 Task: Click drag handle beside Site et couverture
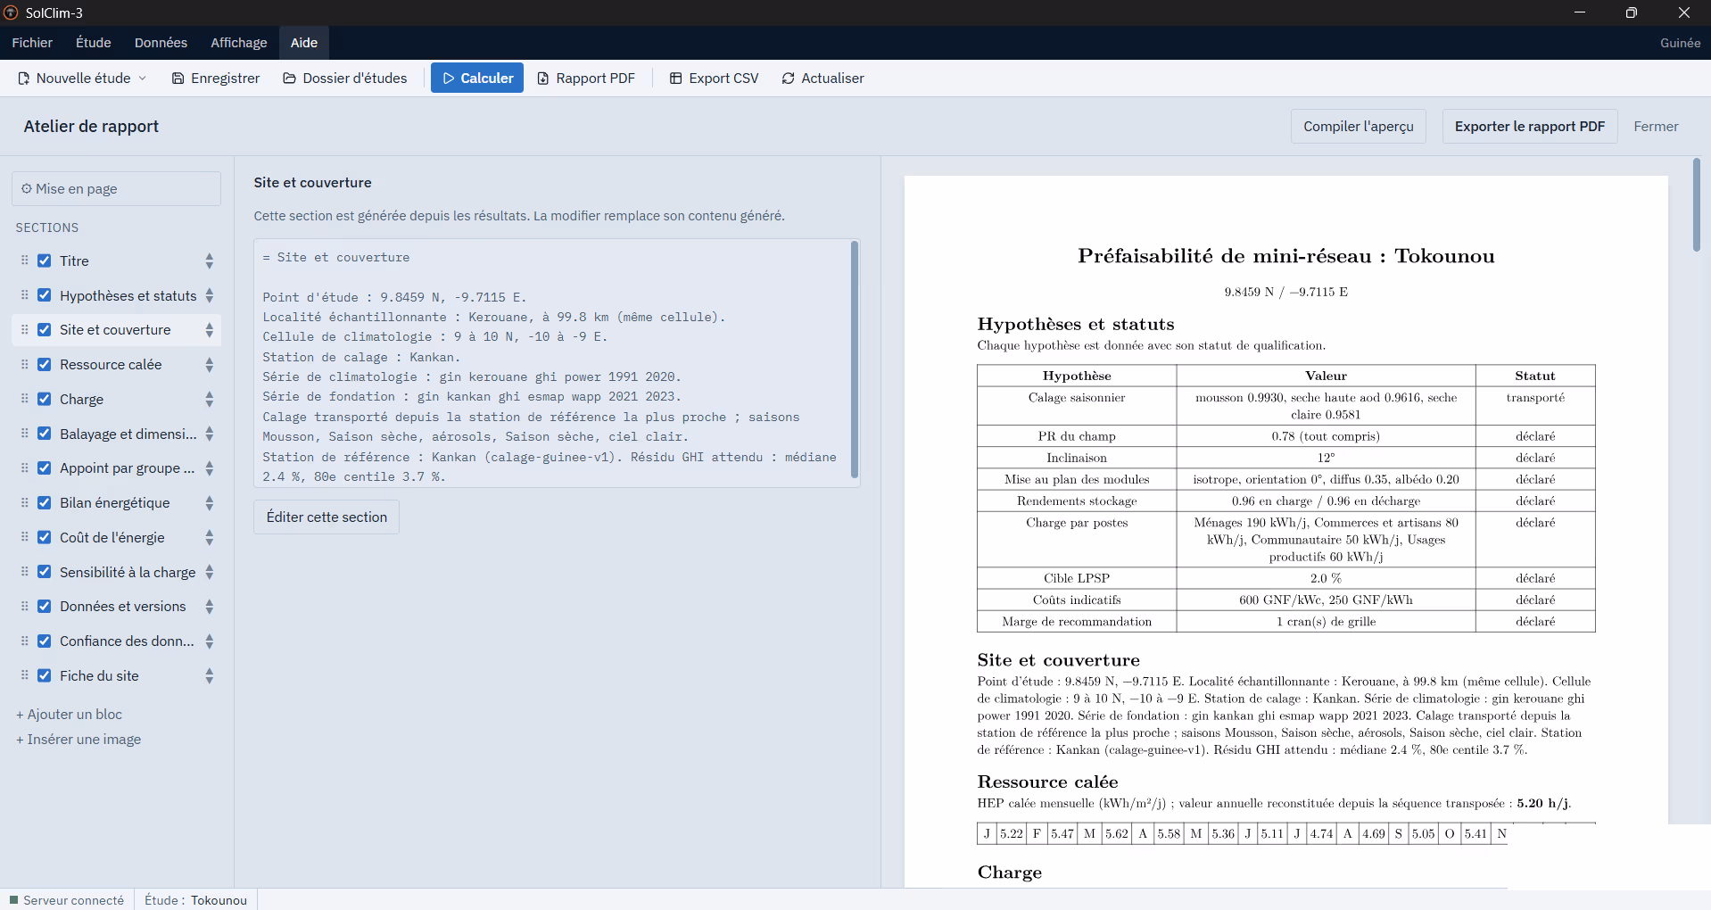point(25,330)
